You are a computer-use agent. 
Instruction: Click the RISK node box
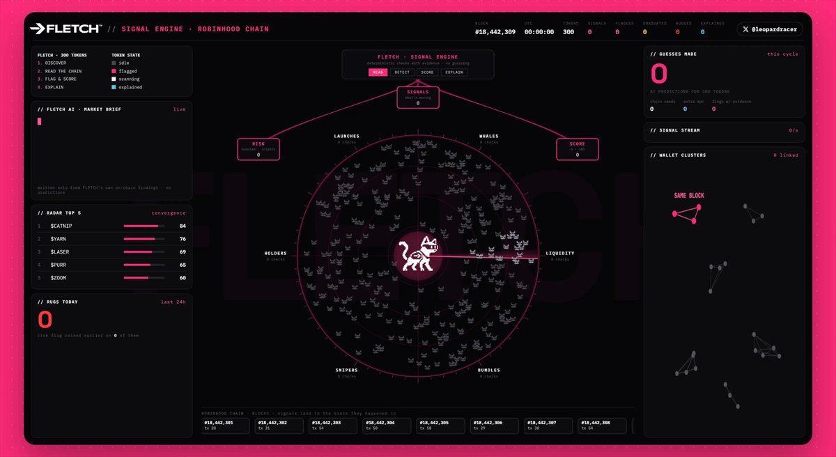[x=258, y=149]
